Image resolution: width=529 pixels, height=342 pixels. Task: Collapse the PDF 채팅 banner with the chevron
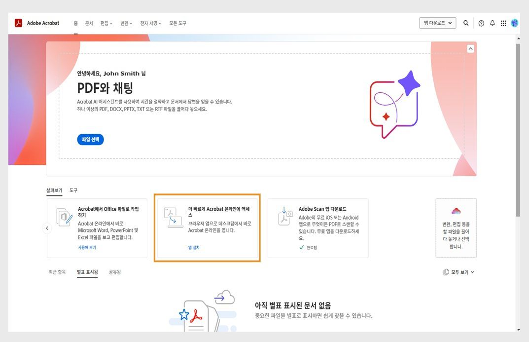[x=470, y=48]
